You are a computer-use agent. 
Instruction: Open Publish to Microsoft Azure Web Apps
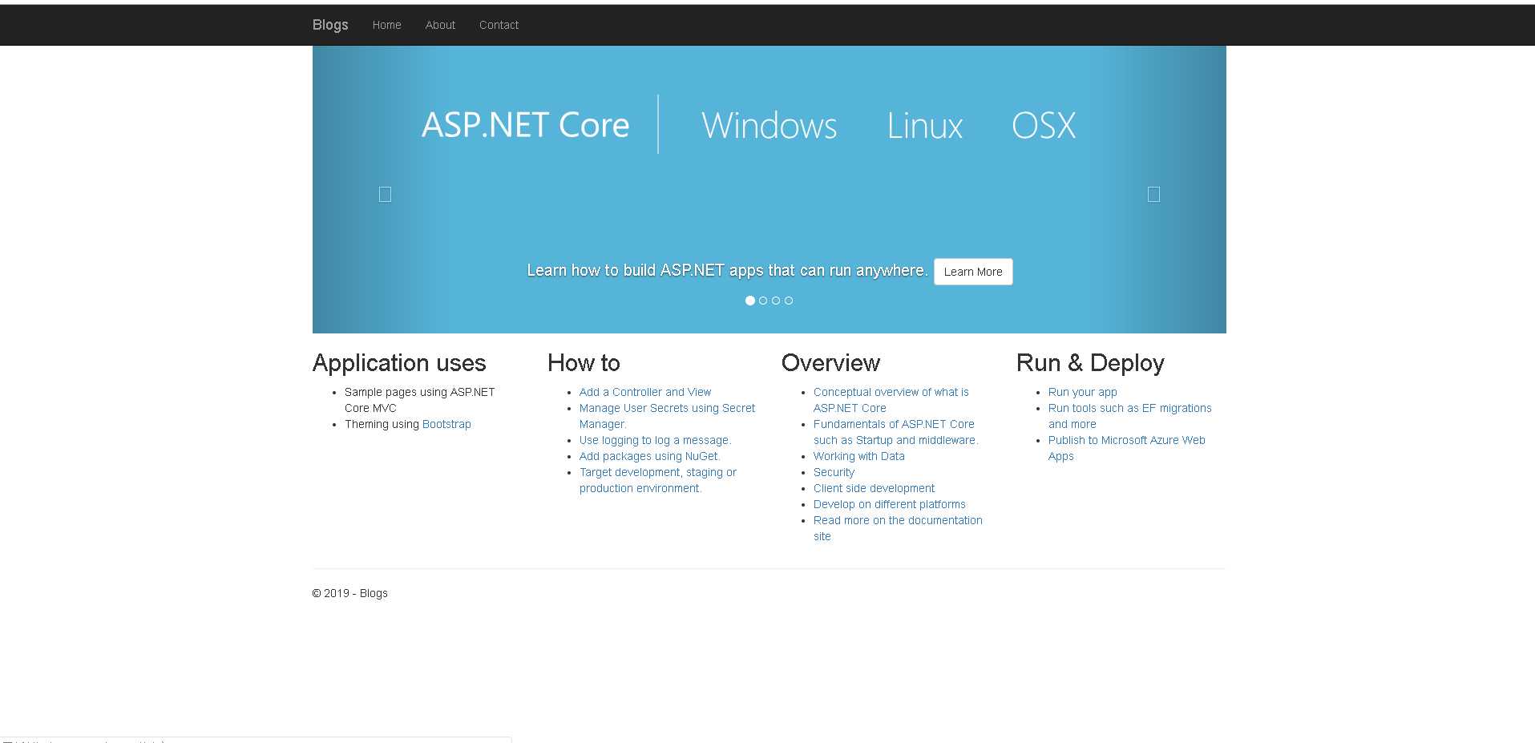[1126, 448]
